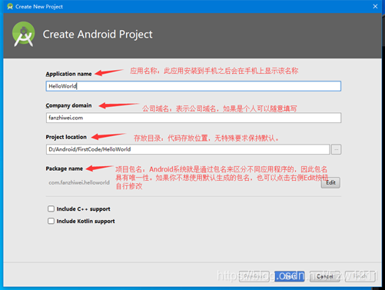
Task: Click the Company domain label
Action: click(68, 105)
